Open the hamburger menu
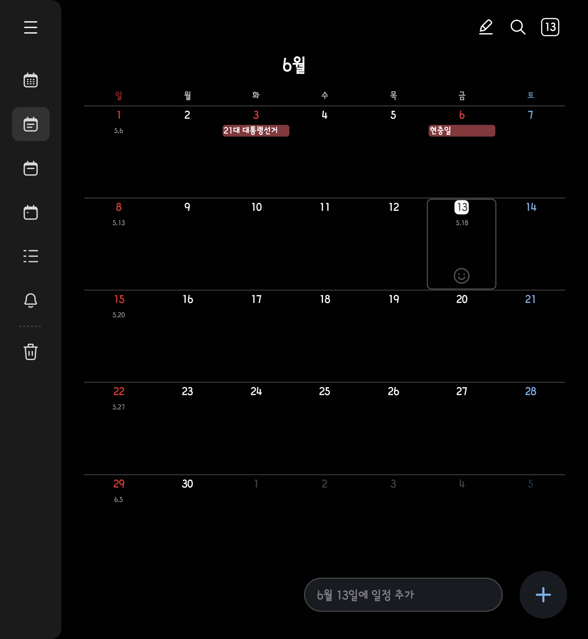 click(31, 27)
